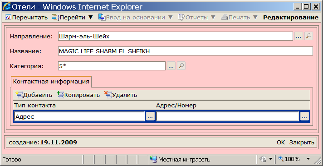Open selection list for Категория field
The width and height of the screenshot is (323, 166).
[171, 66]
